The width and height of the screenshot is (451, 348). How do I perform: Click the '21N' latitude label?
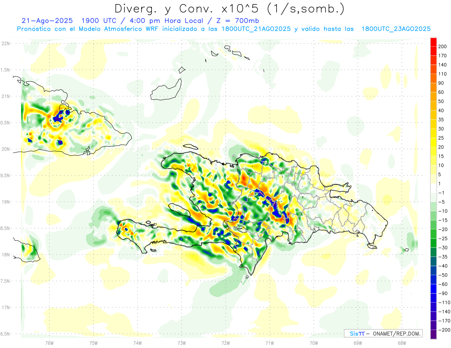[5, 96]
